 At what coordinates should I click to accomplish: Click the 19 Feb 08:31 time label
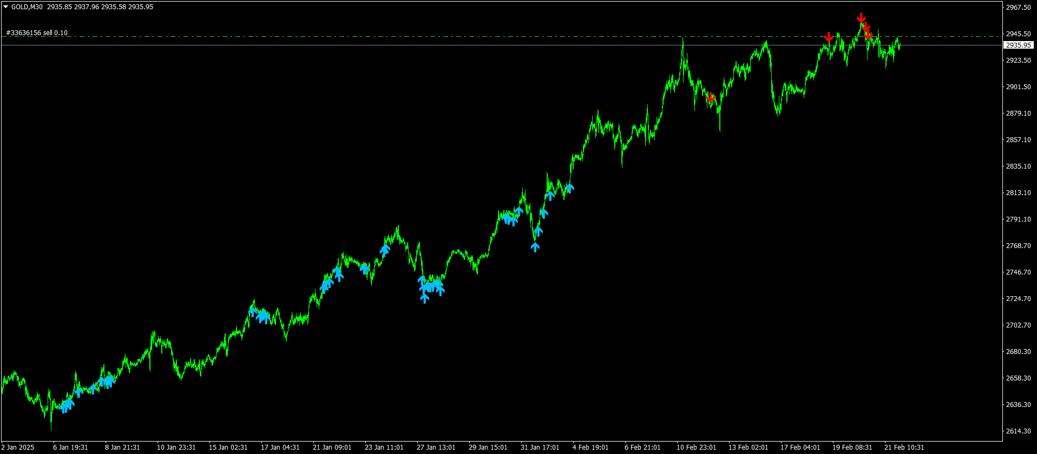[x=852, y=448]
